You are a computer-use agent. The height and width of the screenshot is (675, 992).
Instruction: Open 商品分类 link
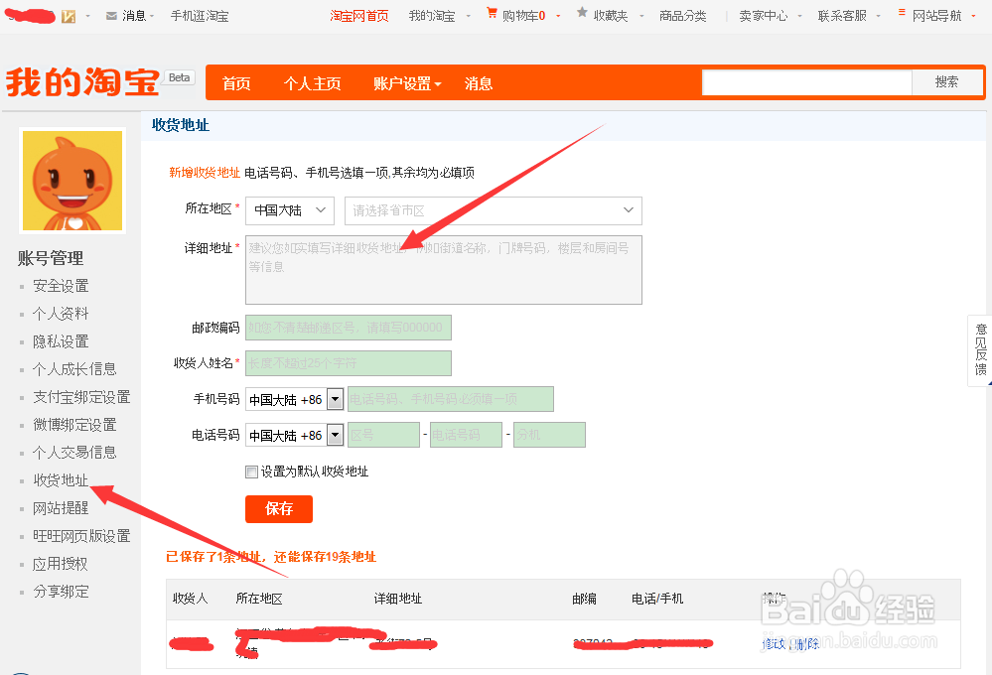tap(682, 16)
